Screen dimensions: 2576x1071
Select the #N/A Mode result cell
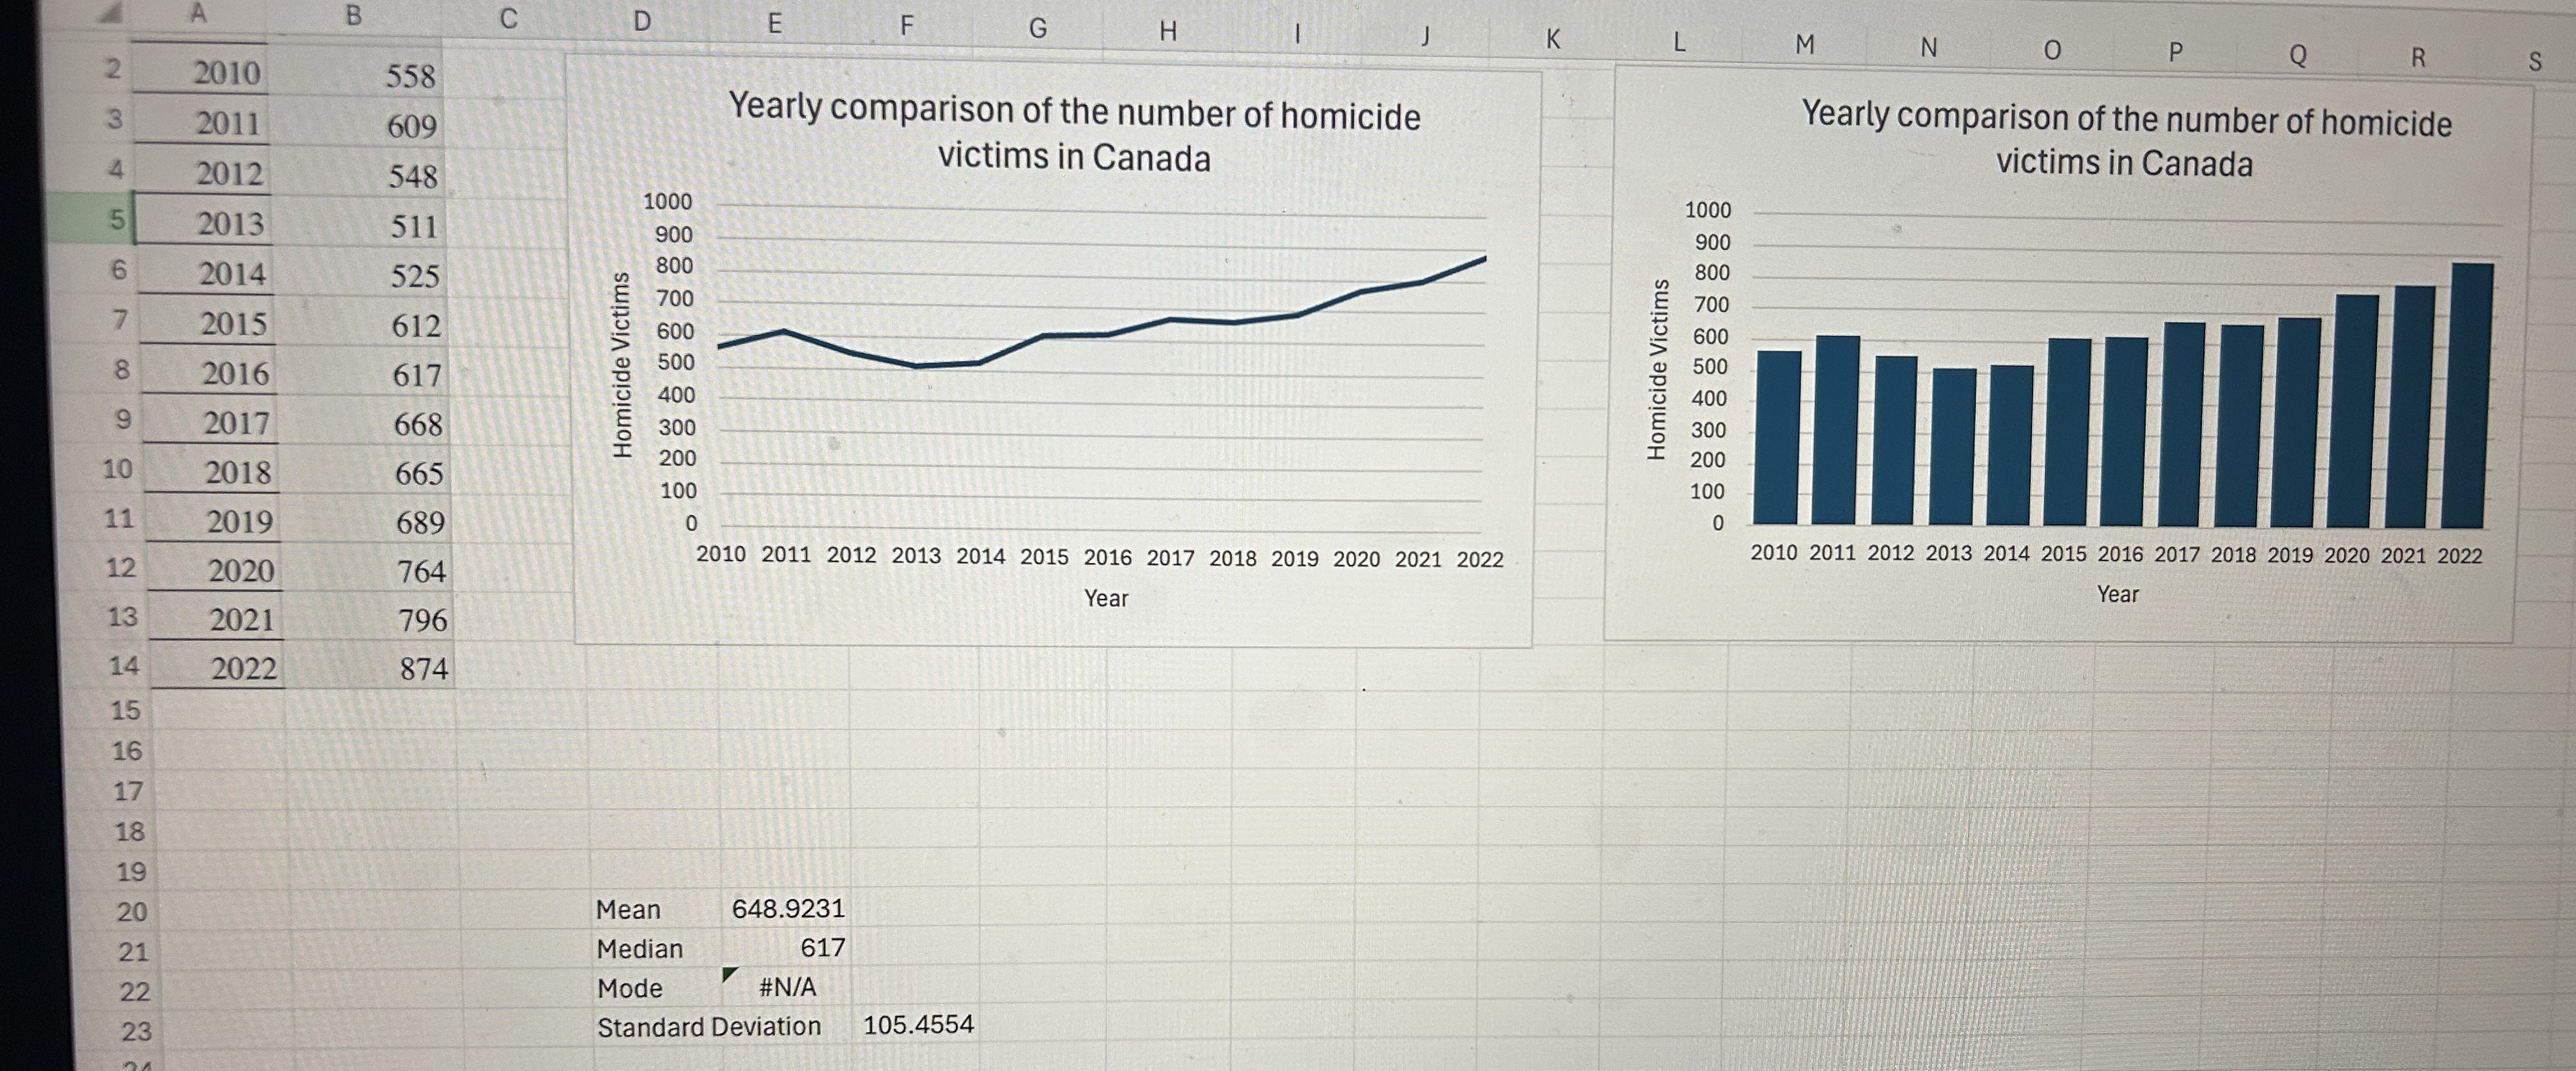787,987
